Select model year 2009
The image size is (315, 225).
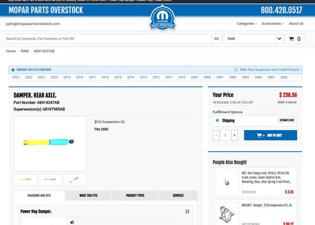click(194, 78)
